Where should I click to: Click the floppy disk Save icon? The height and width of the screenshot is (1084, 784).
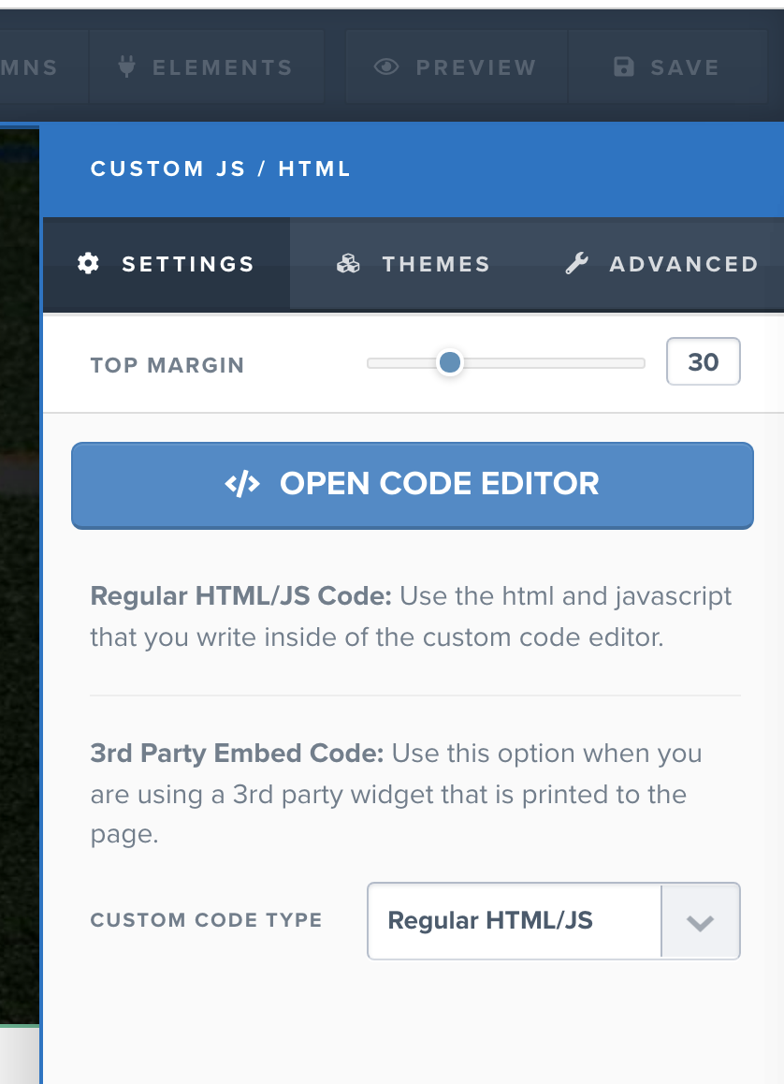click(x=623, y=67)
